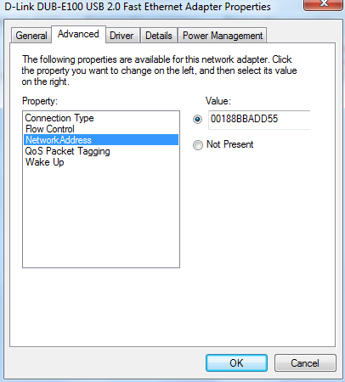Screen dimensions: 345x382
Task: Open the Power Management tab
Action: (223, 36)
